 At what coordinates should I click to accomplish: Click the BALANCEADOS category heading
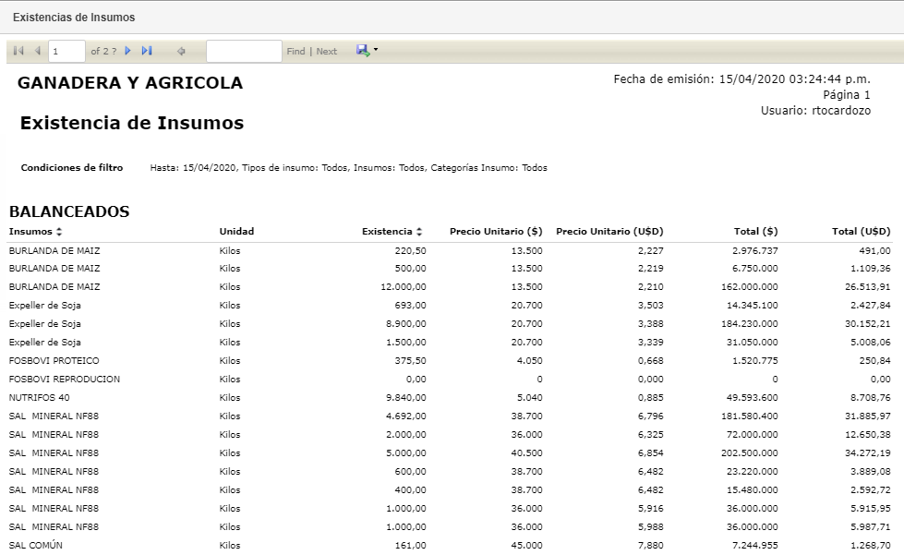[69, 211]
